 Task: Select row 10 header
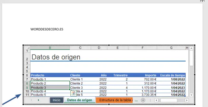click(x=27, y=91)
